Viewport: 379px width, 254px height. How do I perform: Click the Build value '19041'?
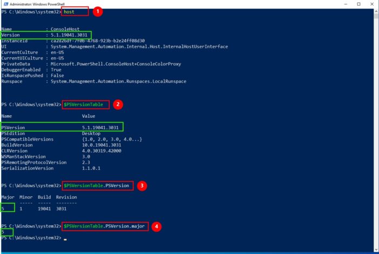(x=44, y=209)
